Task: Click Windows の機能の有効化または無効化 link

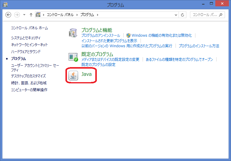Action: [x=162, y=36]
